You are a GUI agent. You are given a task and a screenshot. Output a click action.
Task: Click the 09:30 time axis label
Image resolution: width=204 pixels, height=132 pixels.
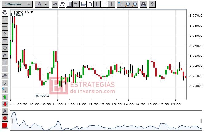tap(22, 104)
